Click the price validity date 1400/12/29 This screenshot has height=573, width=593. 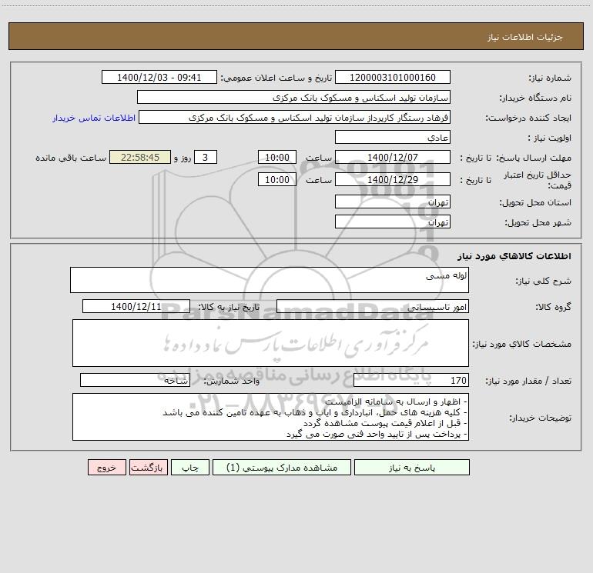(x=393, y=179)
